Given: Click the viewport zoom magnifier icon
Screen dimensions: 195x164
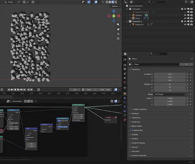Looking at the screenshot, I should coord(118,25).
